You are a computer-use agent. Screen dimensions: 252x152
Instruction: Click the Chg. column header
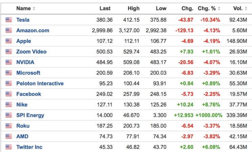pos(188,9)
